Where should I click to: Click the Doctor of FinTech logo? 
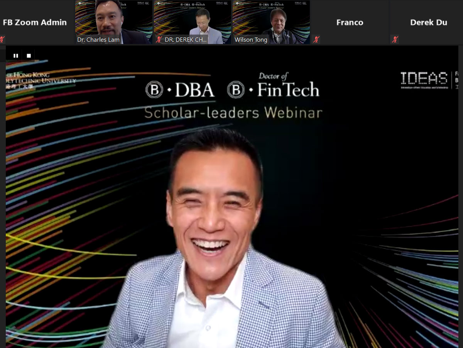click(273, 86)
